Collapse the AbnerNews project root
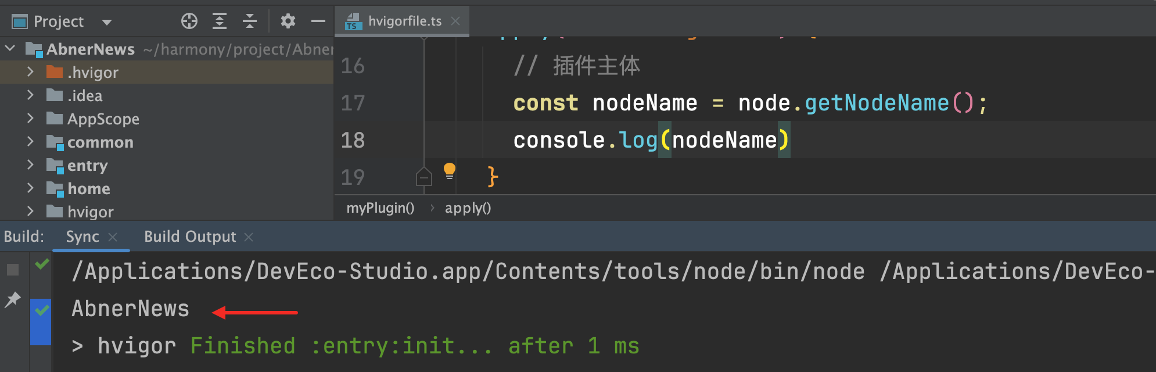The width and height of the screenshot is (1156, 372). [x=10, y=49]
